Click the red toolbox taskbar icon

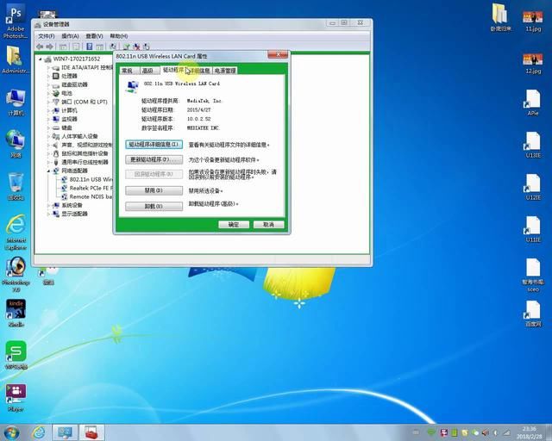click(91, 432)
